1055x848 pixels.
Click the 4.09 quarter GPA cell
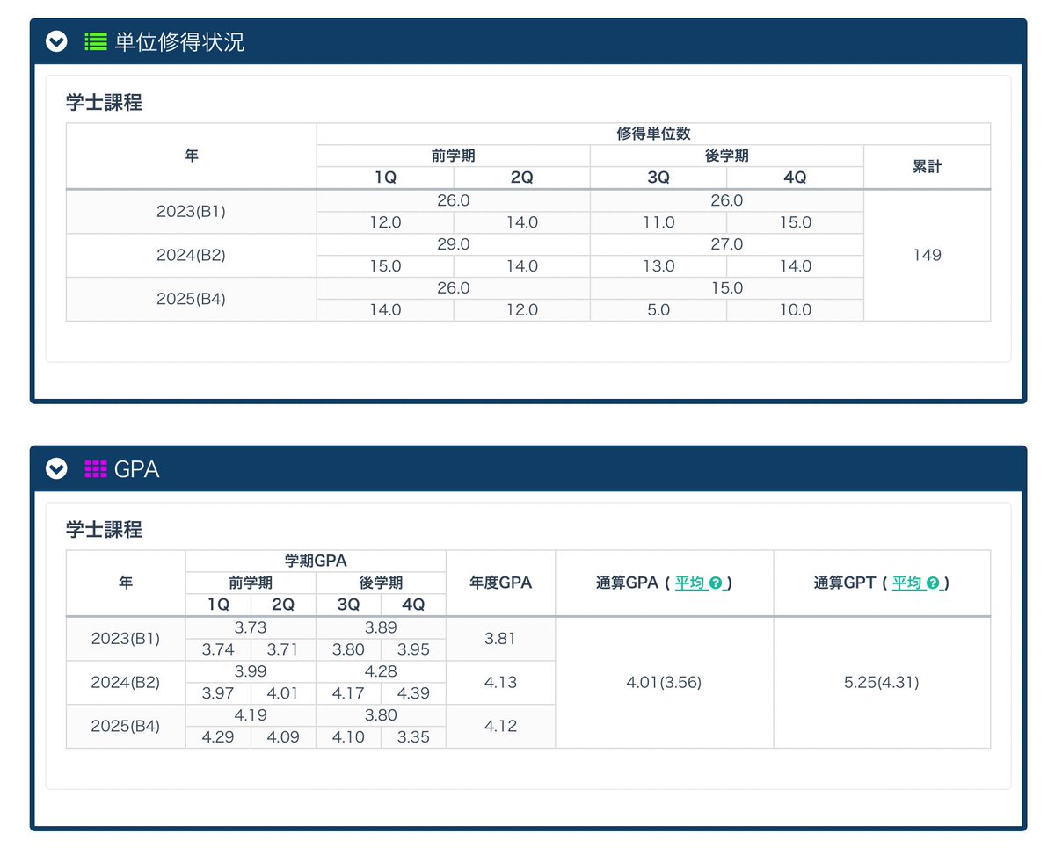tap(283, 737)
